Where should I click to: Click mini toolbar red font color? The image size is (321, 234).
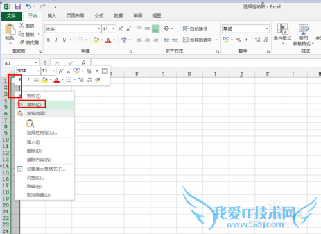(x=56, y=80)
